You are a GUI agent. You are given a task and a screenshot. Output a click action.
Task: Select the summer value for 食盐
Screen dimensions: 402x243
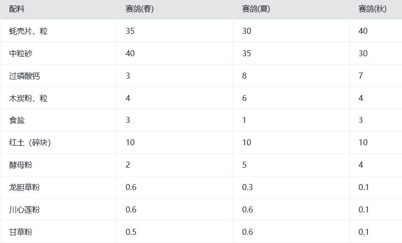pyautogui.click(x=244, y=120)
